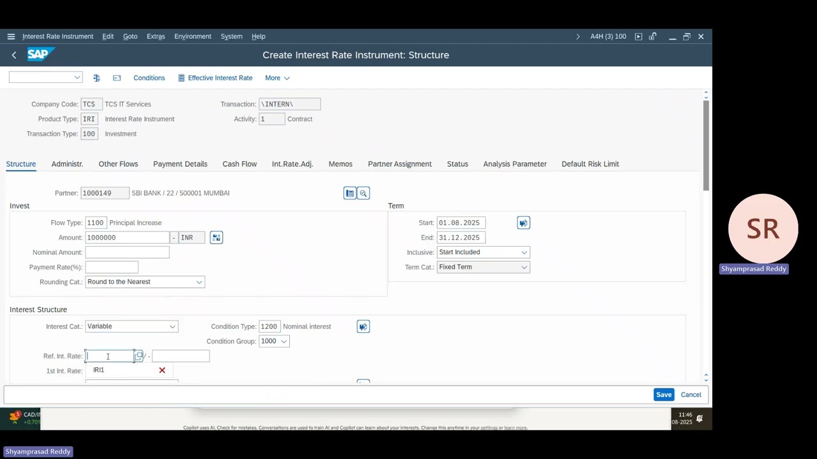This screenshot has width=817, height=459.
Task: Open the Edit menu
Action: pyautogui.click(x=108, y=36)
